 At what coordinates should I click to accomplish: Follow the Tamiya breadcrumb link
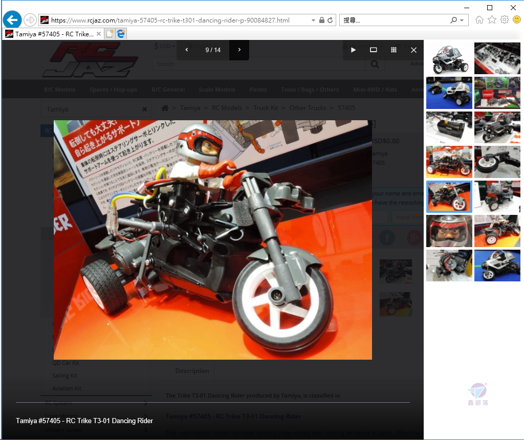[190, 108]
